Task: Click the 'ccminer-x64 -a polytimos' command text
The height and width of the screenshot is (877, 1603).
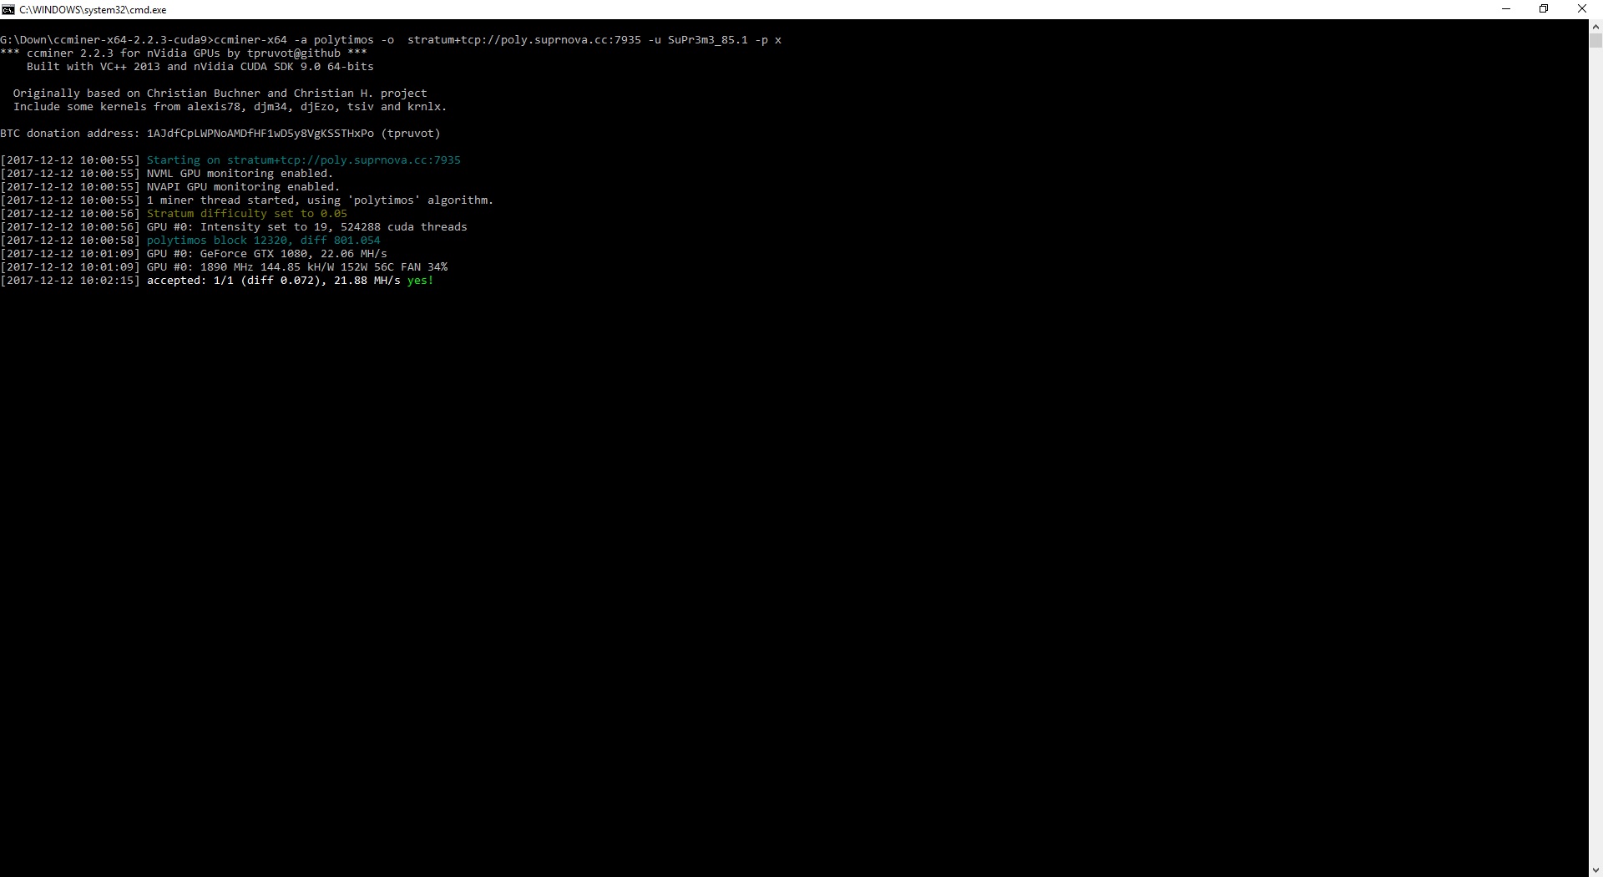Action: [293, 40]
